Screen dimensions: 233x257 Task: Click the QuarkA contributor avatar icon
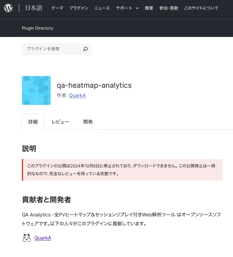[27, 238]
